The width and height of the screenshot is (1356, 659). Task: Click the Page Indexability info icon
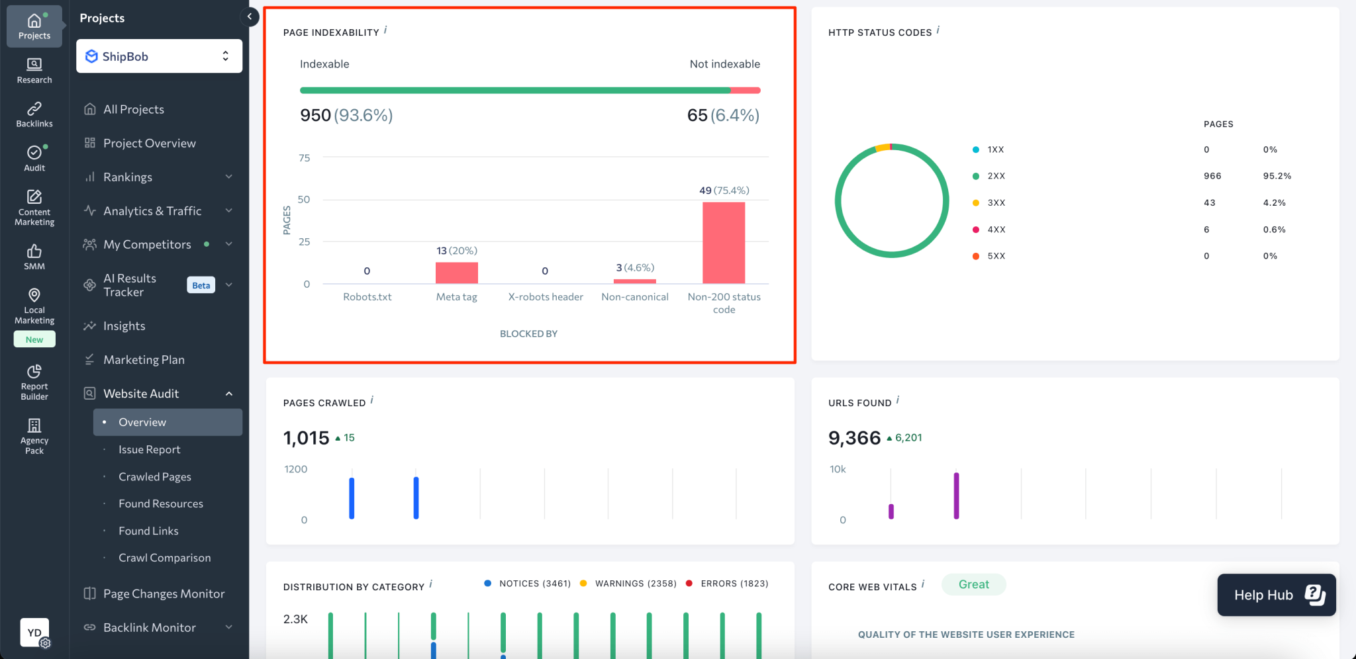coord(385,30)
